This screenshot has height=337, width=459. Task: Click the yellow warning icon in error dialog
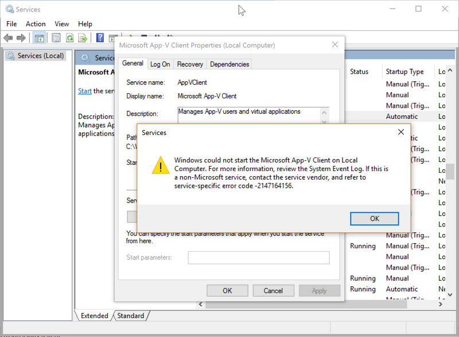point(161,166)
